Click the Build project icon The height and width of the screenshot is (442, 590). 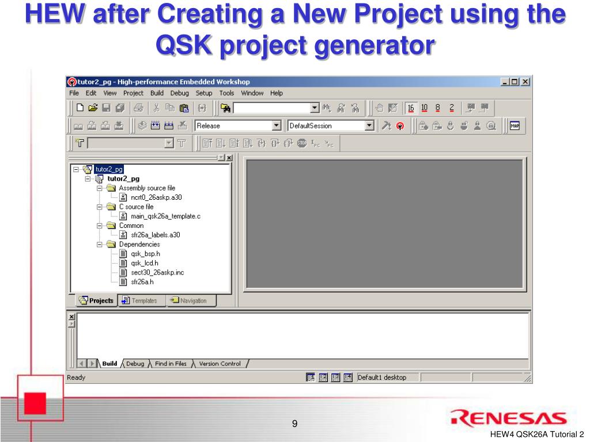pyautogui.click(x=156, y=125)
